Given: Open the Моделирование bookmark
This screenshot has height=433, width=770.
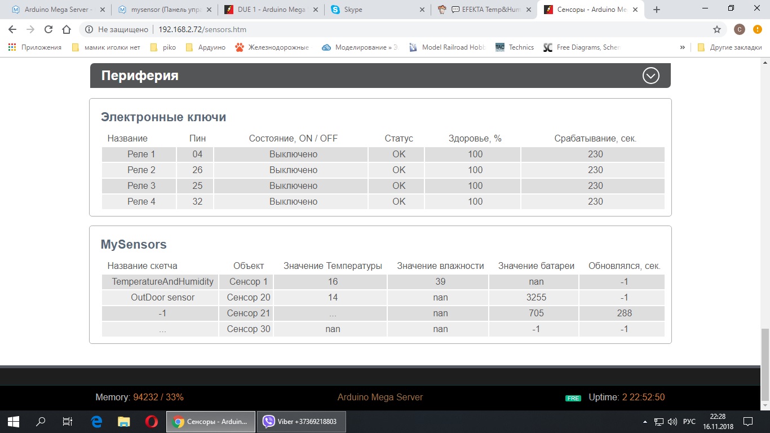Looking at the screenshot, I should [x=360, y=47].
